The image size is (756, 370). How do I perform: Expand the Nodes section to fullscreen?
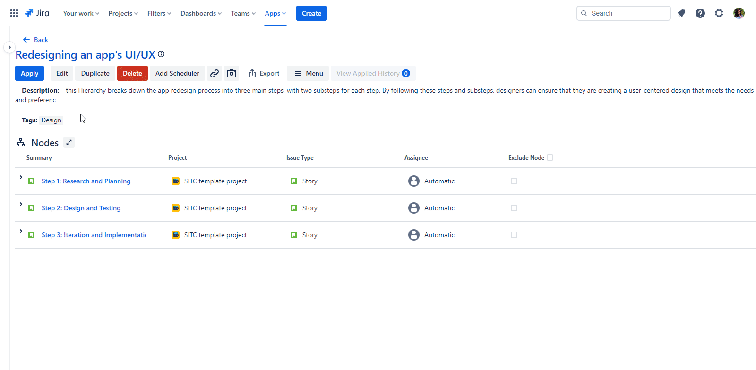coord(69,142)
